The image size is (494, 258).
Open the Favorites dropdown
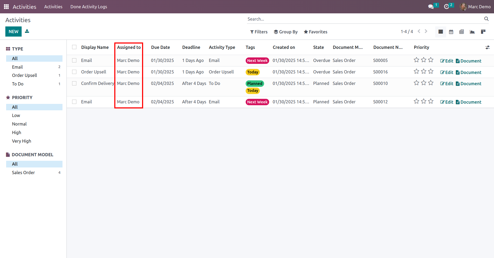point(316,32)
